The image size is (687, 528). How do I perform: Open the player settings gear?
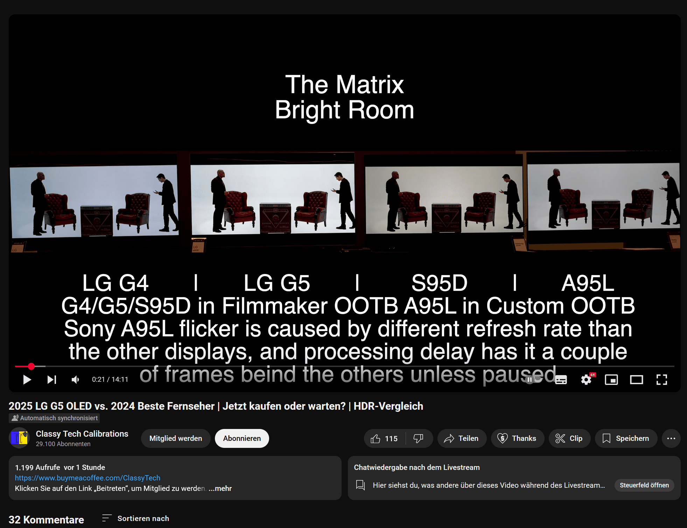click(586, 380)
